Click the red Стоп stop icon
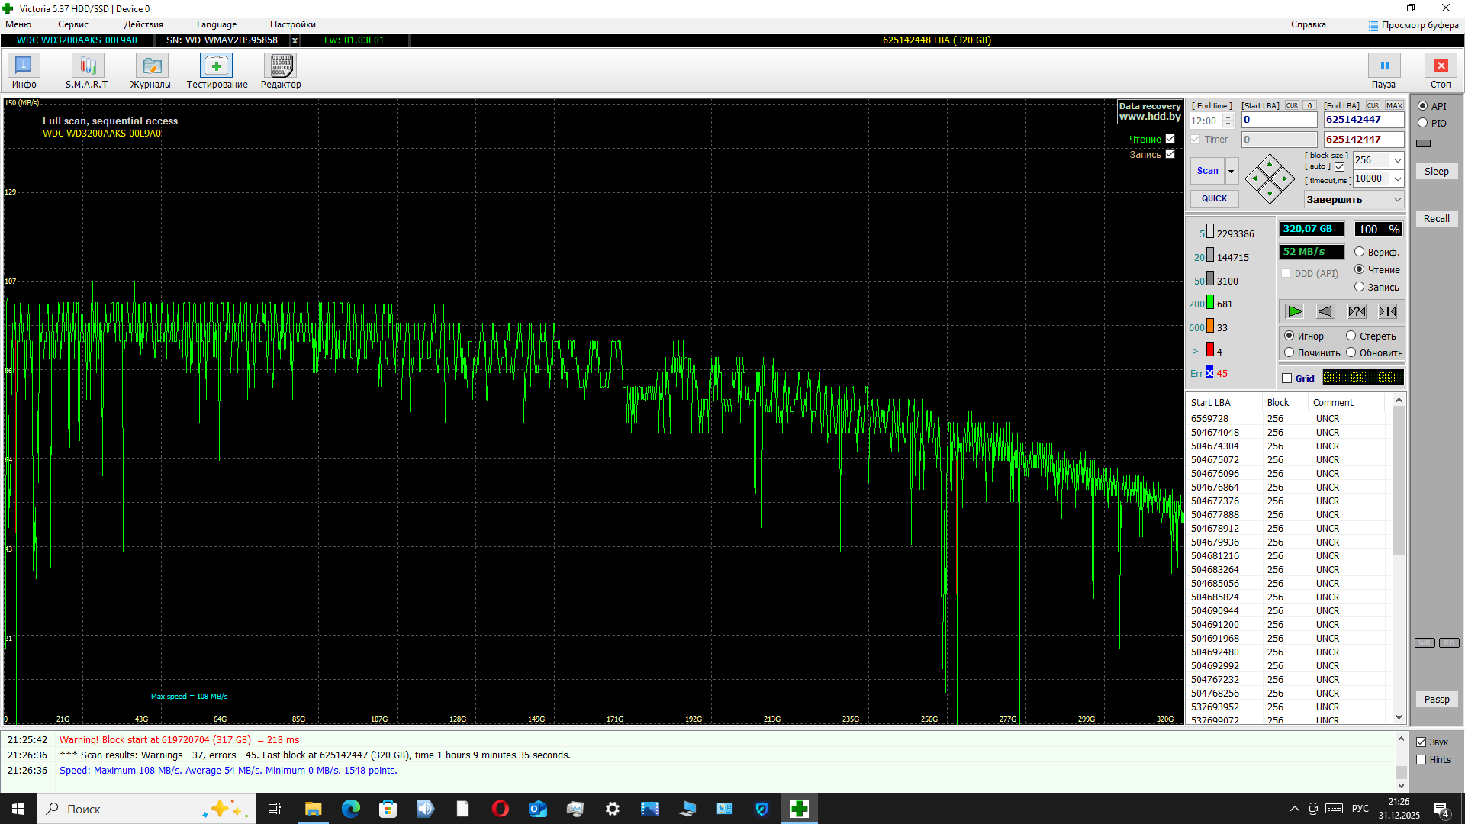 [1441, 66]
